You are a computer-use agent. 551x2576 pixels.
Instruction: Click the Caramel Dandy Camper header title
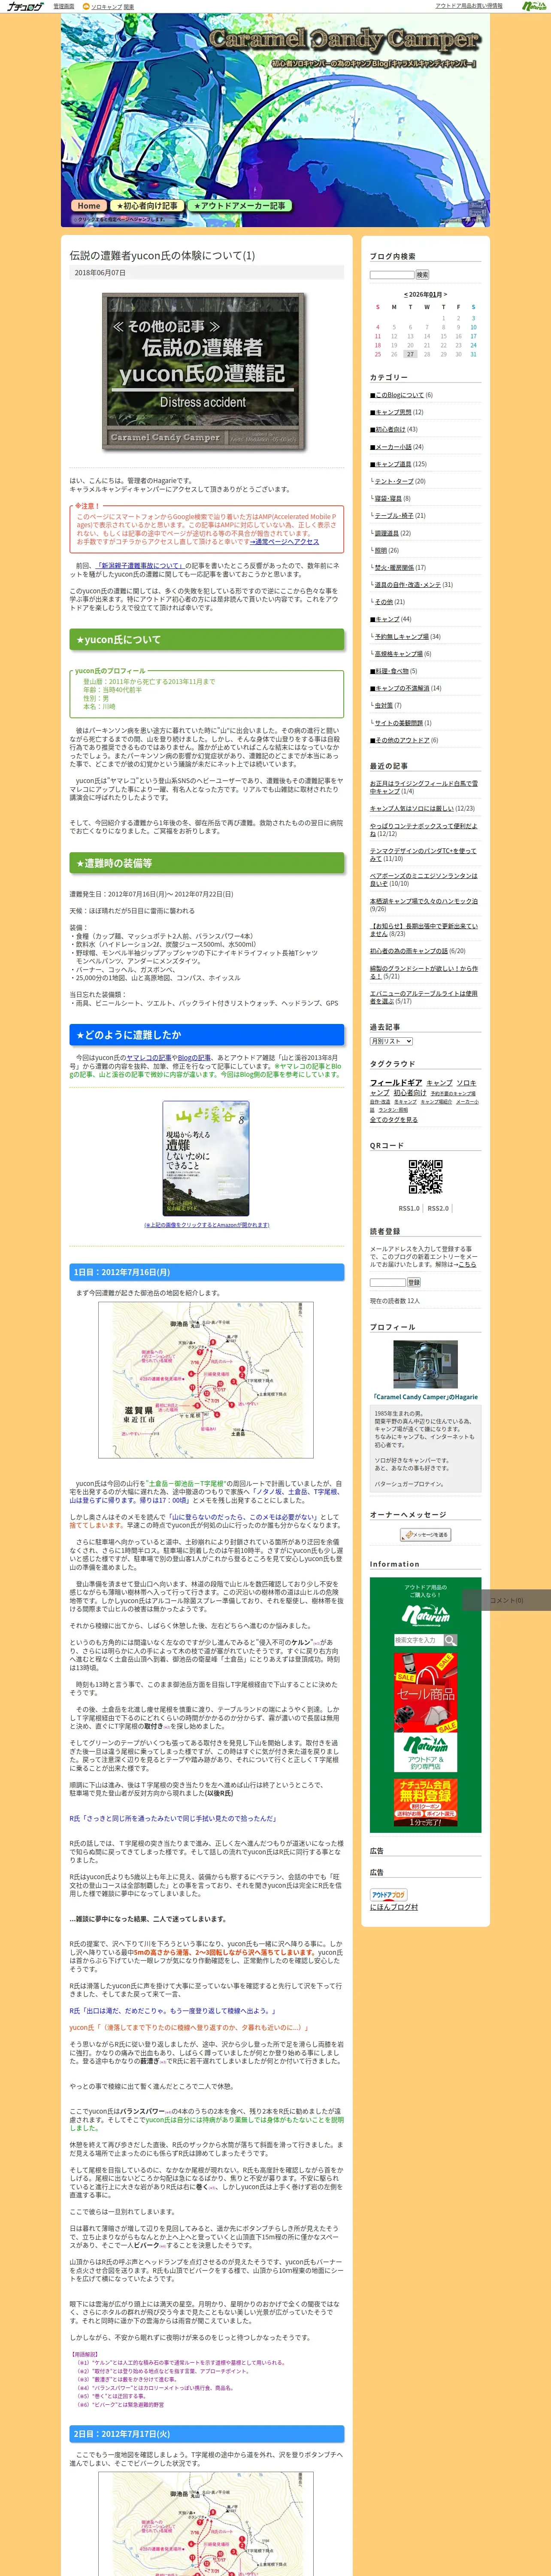pos(344,40)
